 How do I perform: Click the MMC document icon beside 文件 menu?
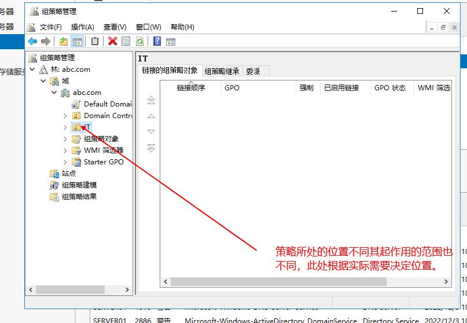click(31, 27)
